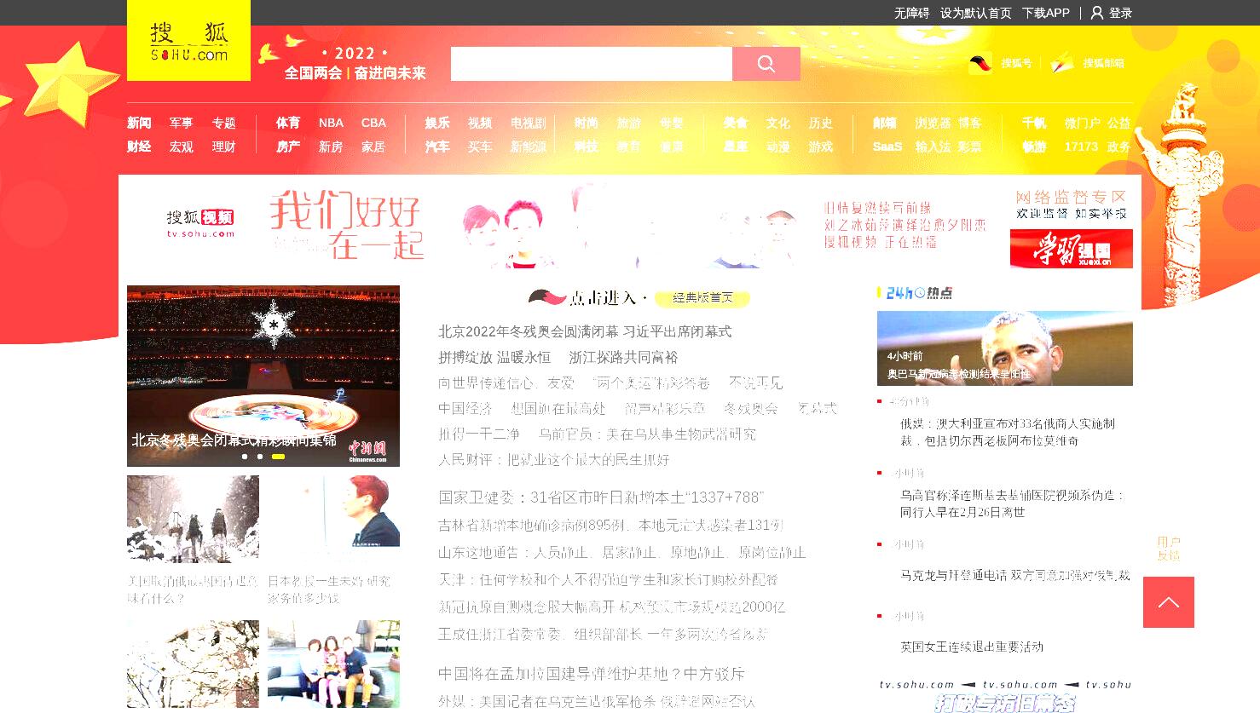Click the back-to-top arrow button
The height and width of the screenshot is (713, 1260).
1169,602
